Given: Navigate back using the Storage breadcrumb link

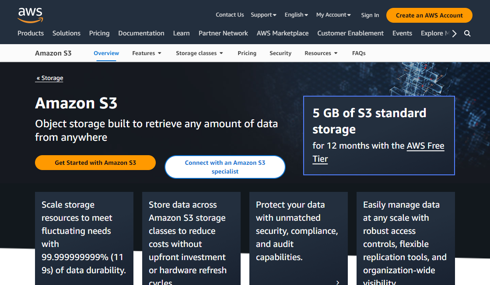Looking at the screenshot, I should click(x=49, y=78).
